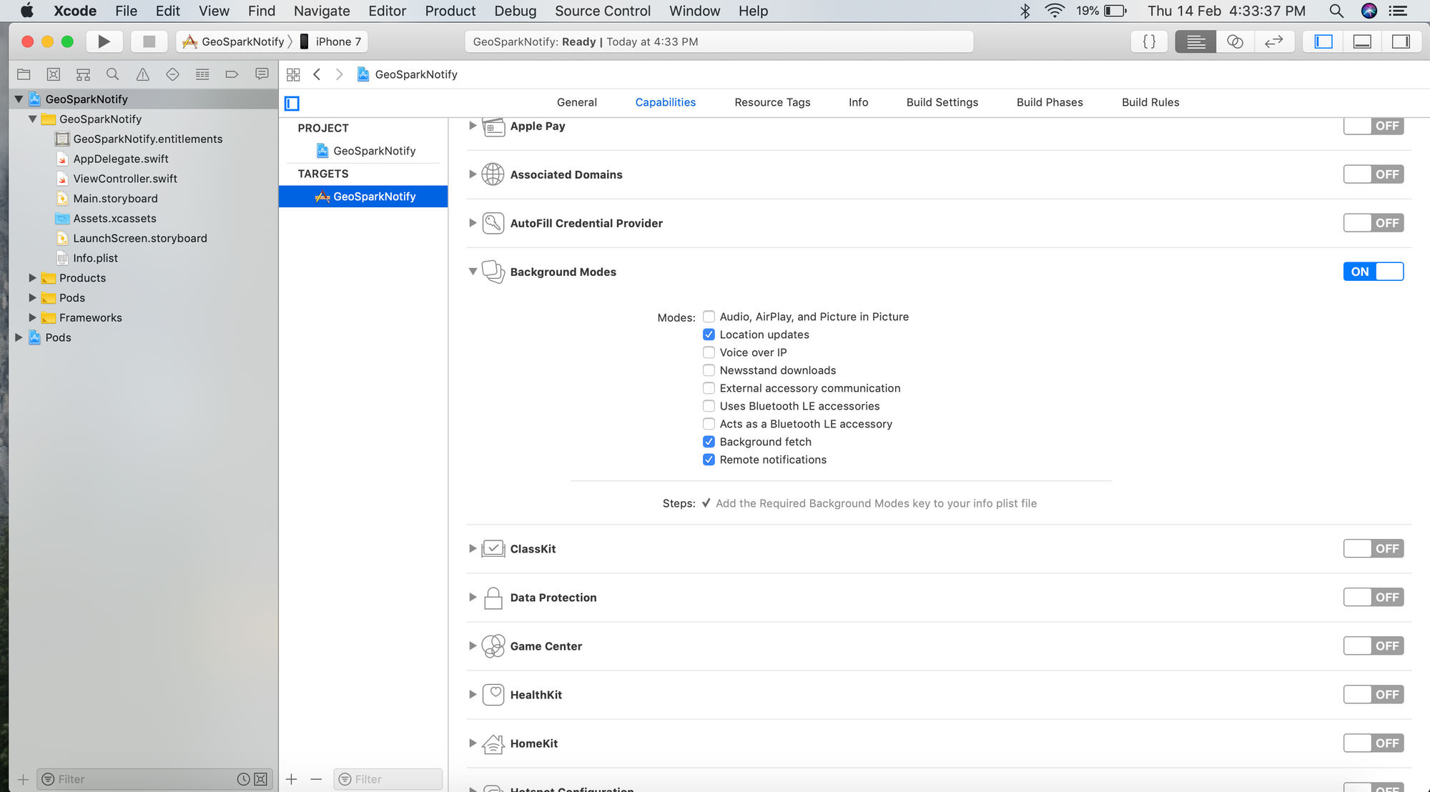The width and height of the screenshot is (1430, 792).
Task: Switch to the Build Phases tab
Action: 1050,102
